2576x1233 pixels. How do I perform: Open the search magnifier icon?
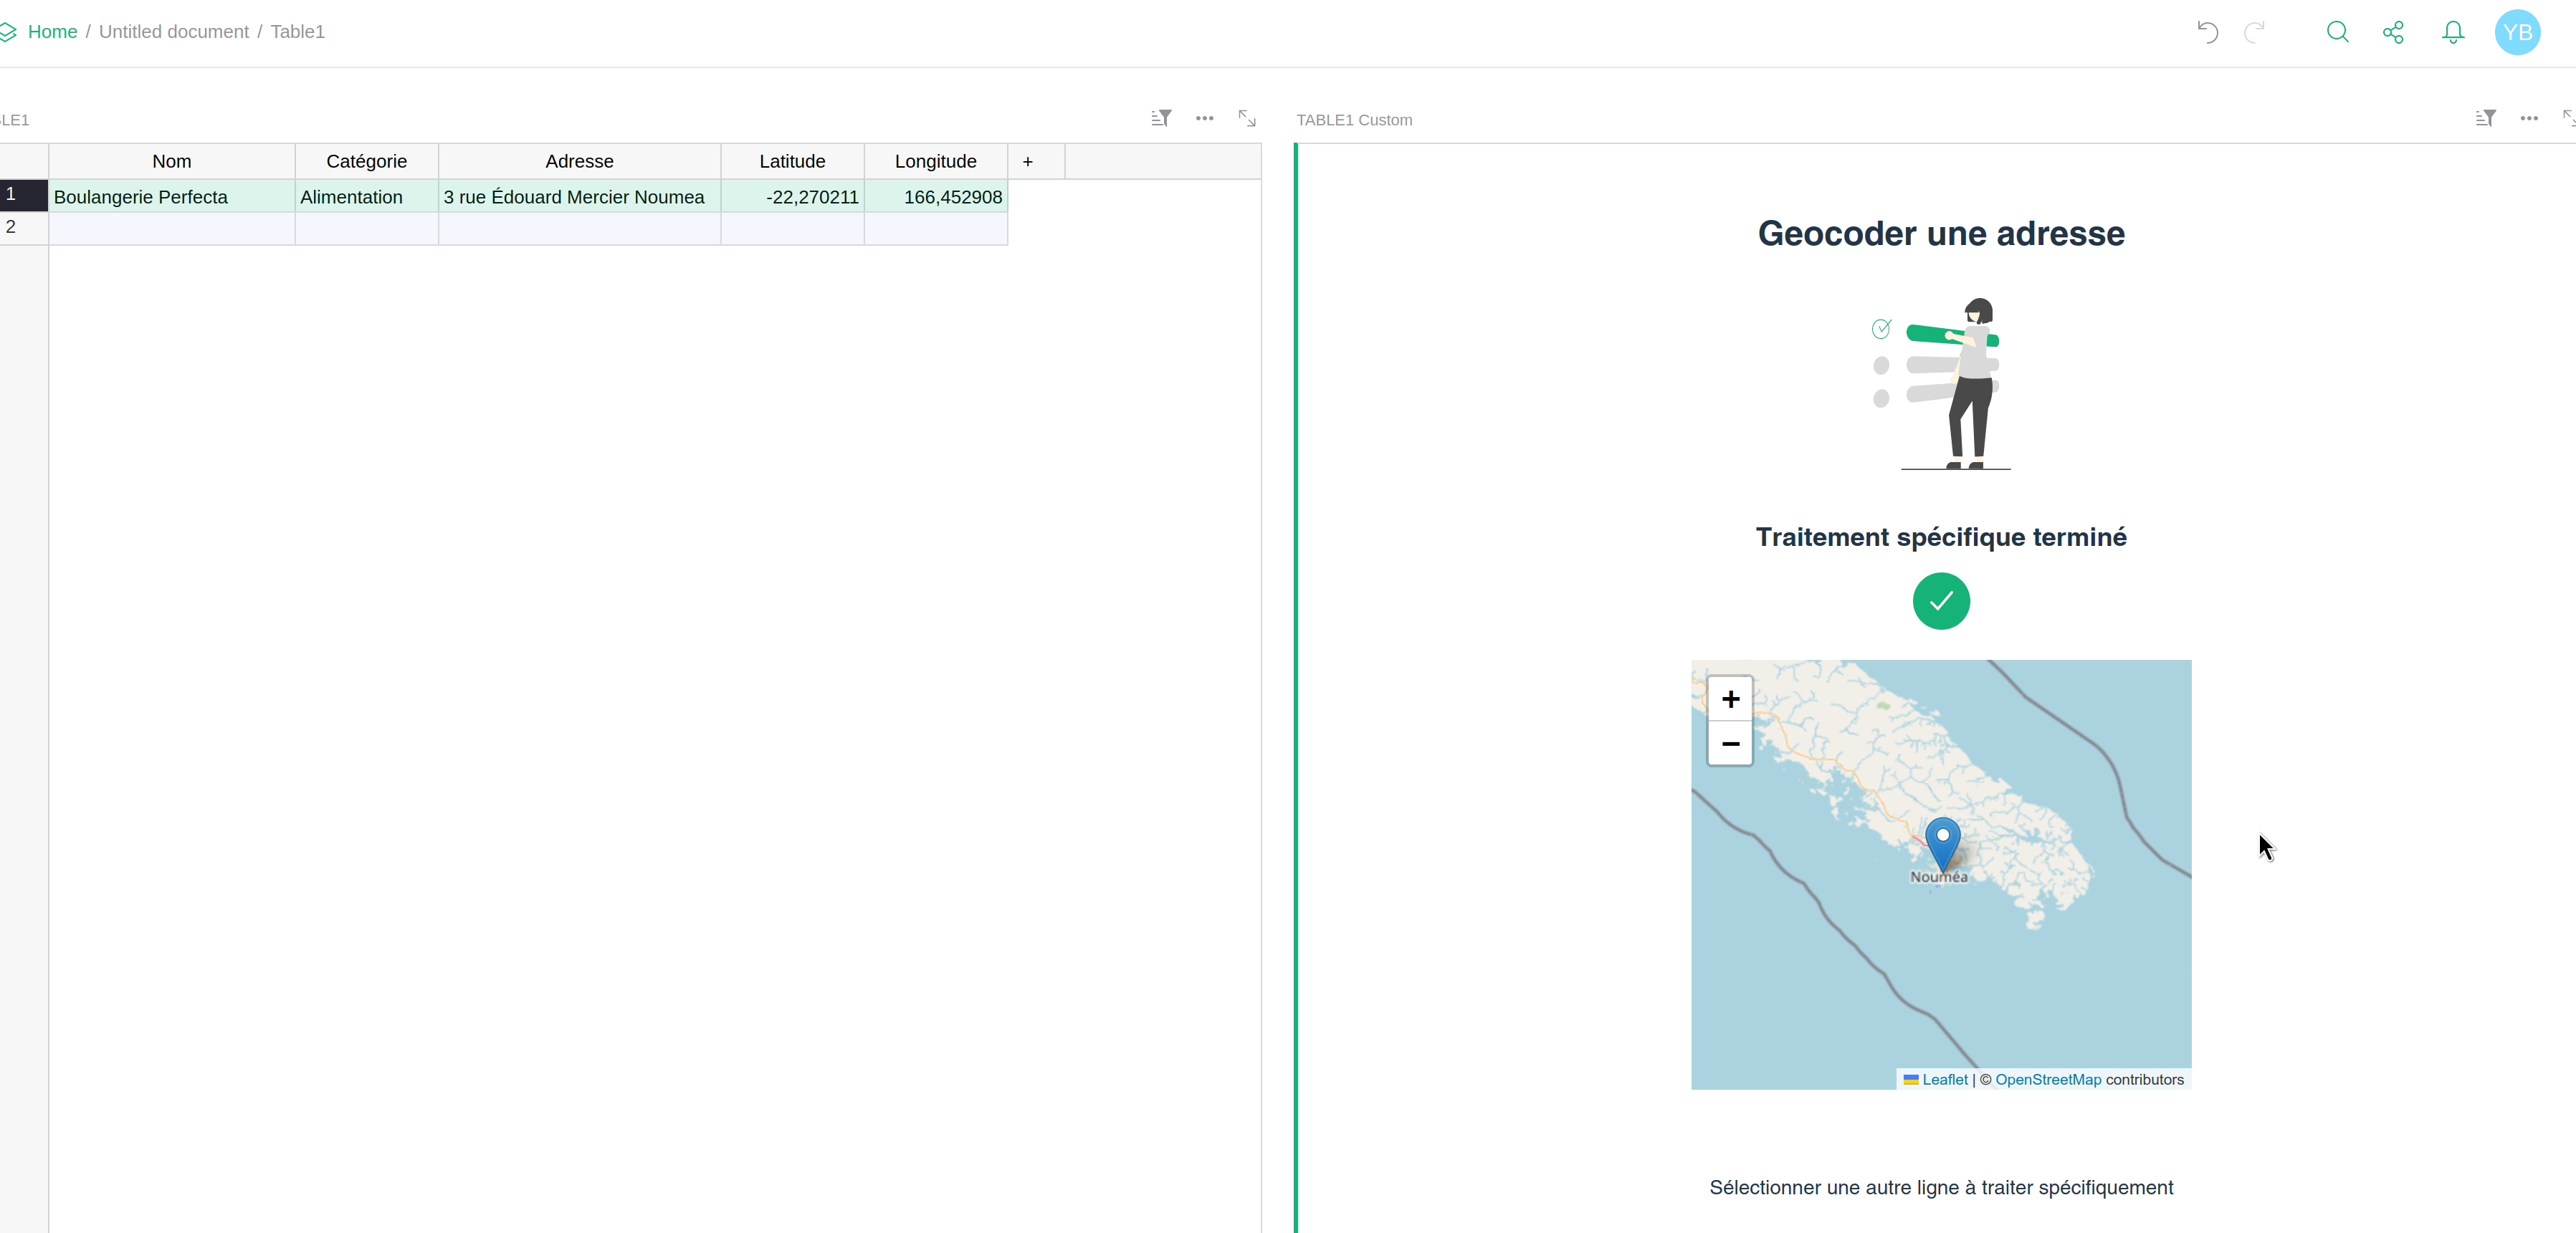(x=2337, y=32)
